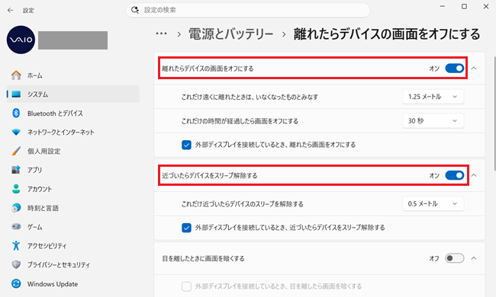Open アクセシビリティ settings
496x297 pixels.
(73, 245)
